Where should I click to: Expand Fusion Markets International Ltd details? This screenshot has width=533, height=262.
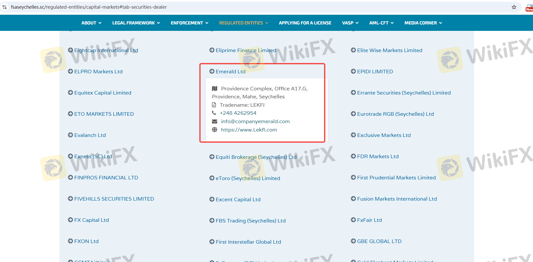point(397,199)
